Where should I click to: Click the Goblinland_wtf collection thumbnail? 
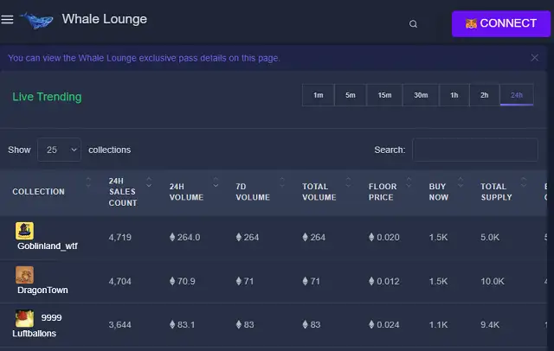[x=24, y=231]
